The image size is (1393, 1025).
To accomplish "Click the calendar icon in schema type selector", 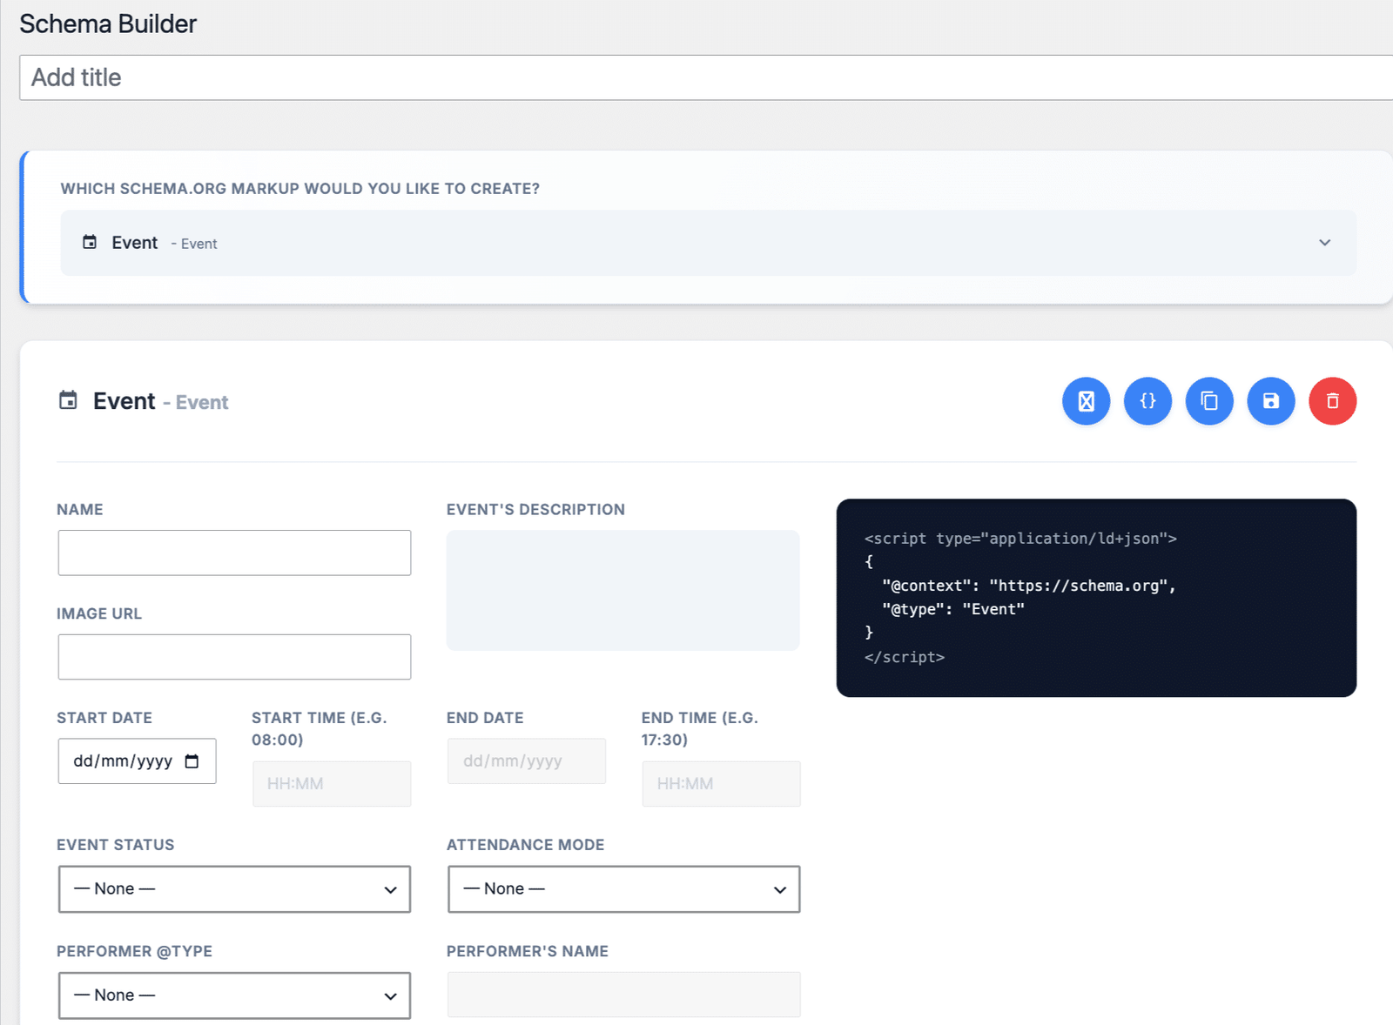I will [x=90, y=242].
